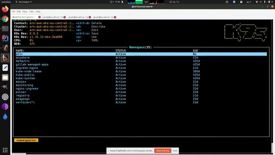
Task: Click the round white concentric-circle dock icon
Action: pos(5,97)
